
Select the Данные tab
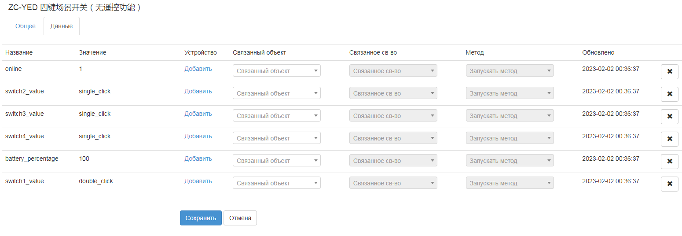tap(62, 26)
